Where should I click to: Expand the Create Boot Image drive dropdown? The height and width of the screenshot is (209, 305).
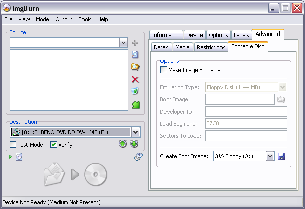click(270, 156)
